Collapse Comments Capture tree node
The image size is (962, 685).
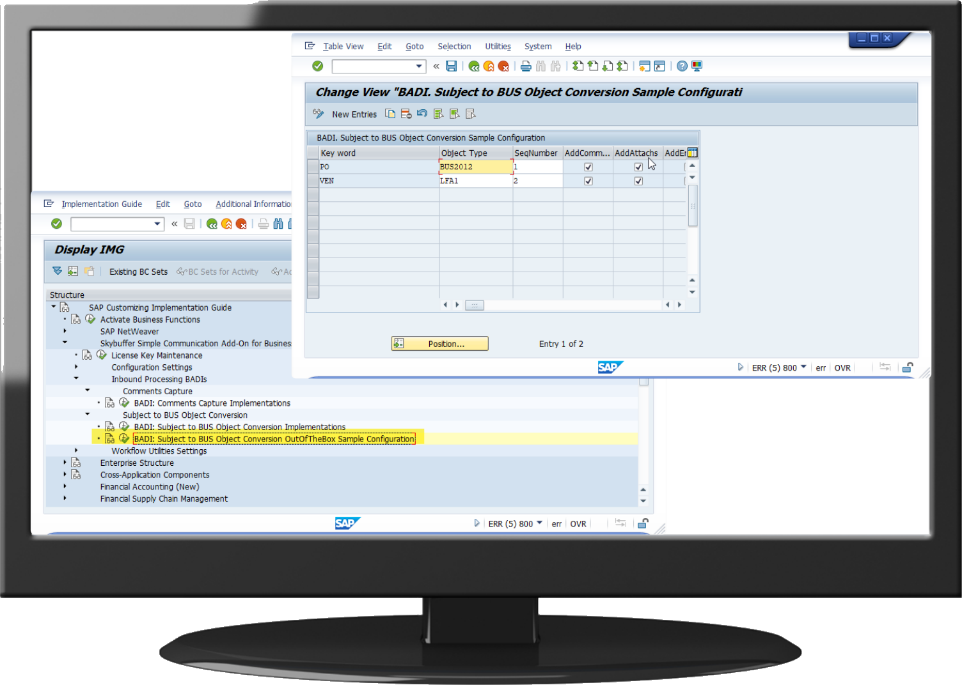click(x=88, y=390)
